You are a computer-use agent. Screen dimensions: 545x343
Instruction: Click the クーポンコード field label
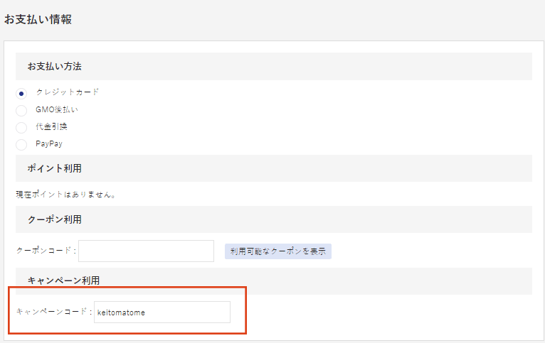pyautogui.click(x=45, y=251)
